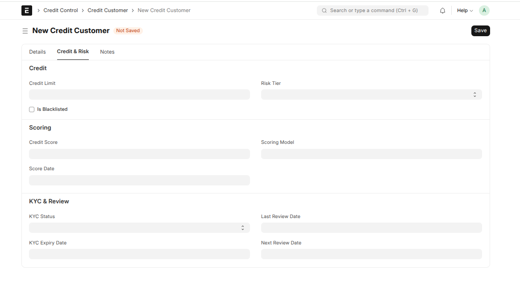Open the notifications bell icon

pyautogui.click(x=442, y=11)
